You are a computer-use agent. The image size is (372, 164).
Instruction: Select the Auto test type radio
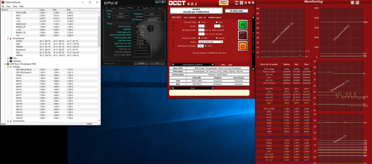[217, 22]
